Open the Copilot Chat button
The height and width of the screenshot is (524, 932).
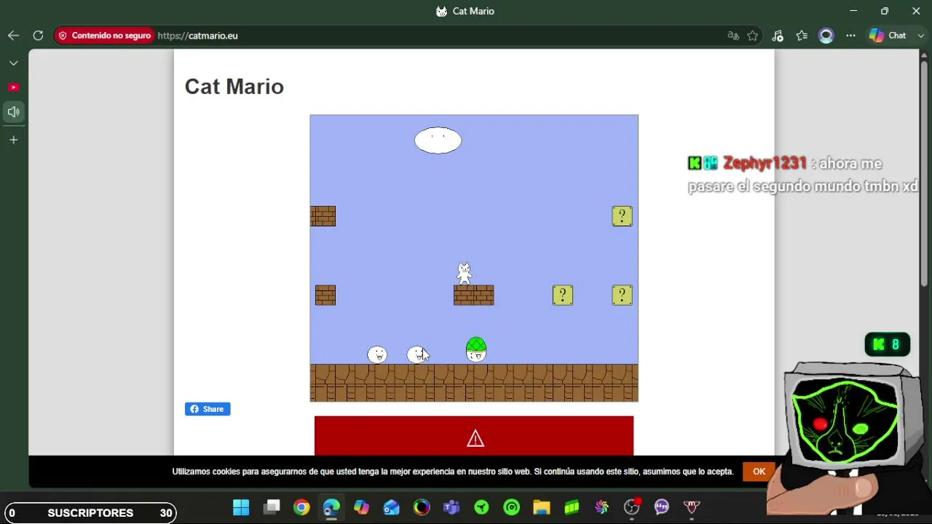[888, 36]
